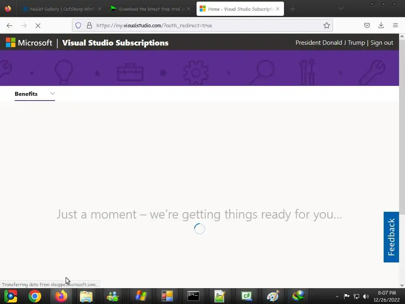This screenshot has width=405, height=304.
Task: Close the NuGet Gallery tab
Action: [x=99, y=9]
